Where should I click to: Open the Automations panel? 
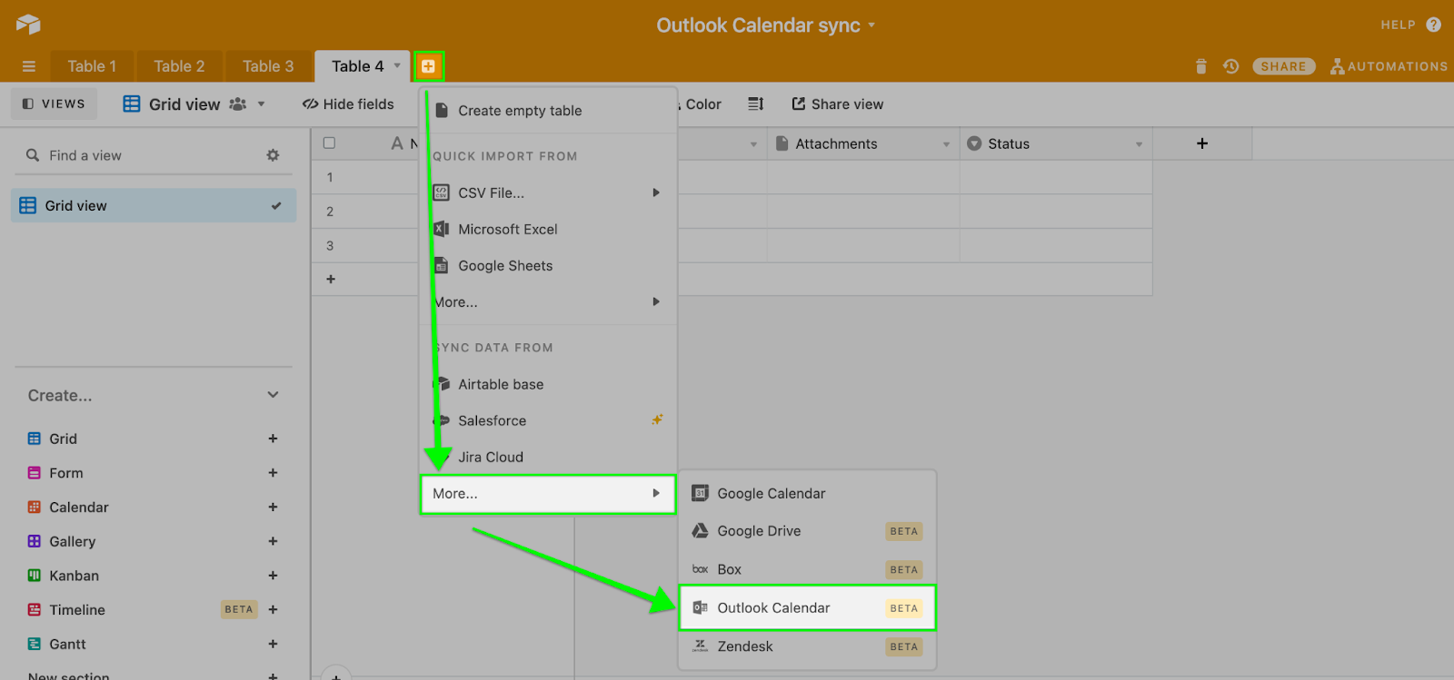pyautogui.click(x=1389, y=66)
